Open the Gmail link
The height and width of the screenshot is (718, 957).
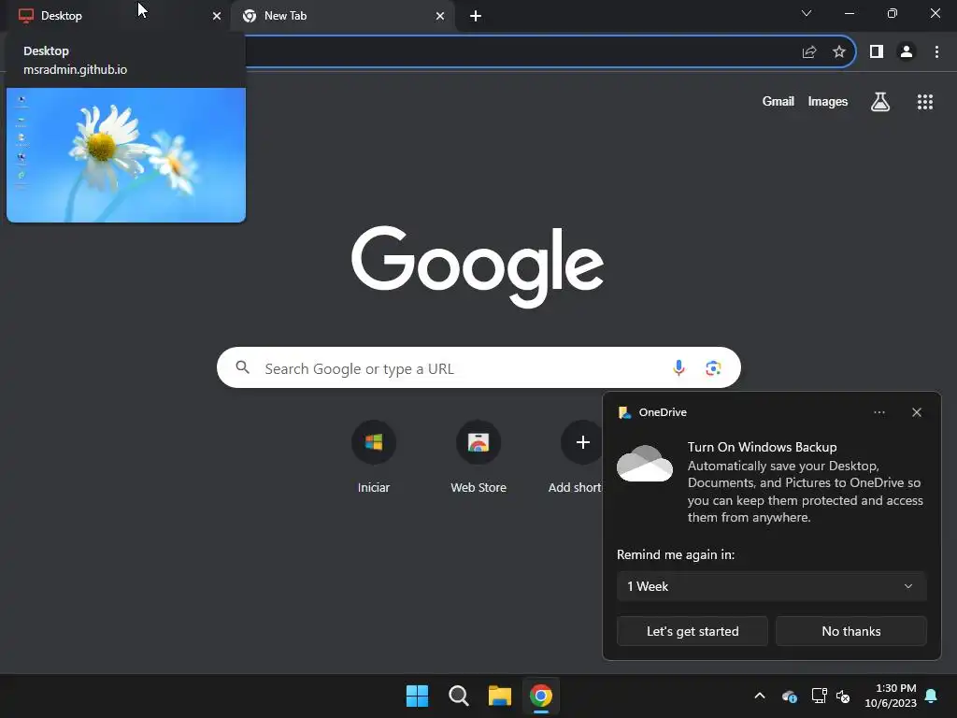click(778, 101)
